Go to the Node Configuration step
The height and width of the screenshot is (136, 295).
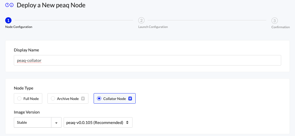(19, 27)
